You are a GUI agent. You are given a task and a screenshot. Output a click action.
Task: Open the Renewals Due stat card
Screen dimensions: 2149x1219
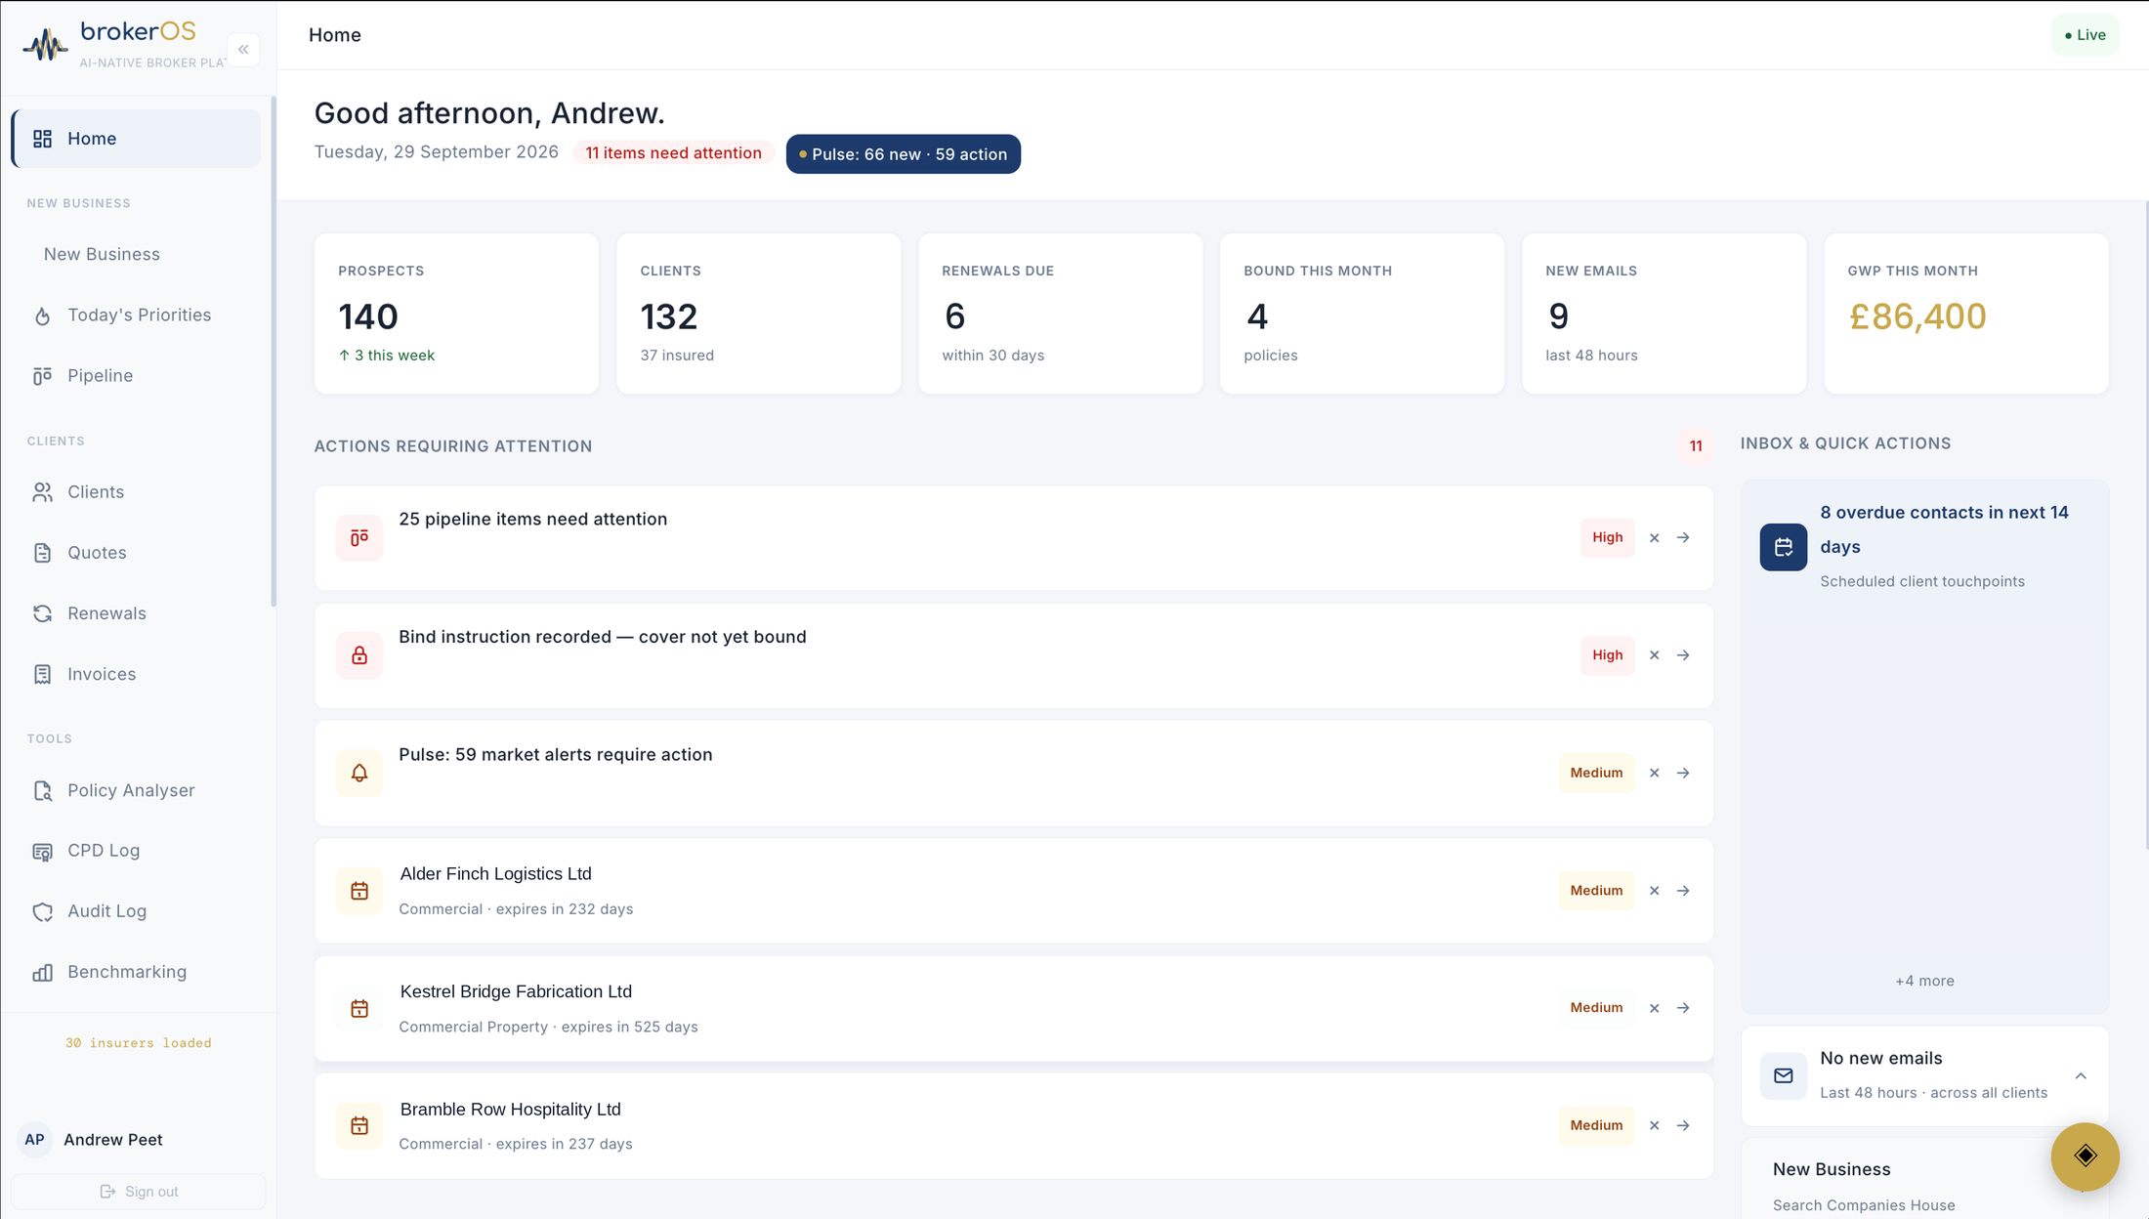coord(1061,314)
